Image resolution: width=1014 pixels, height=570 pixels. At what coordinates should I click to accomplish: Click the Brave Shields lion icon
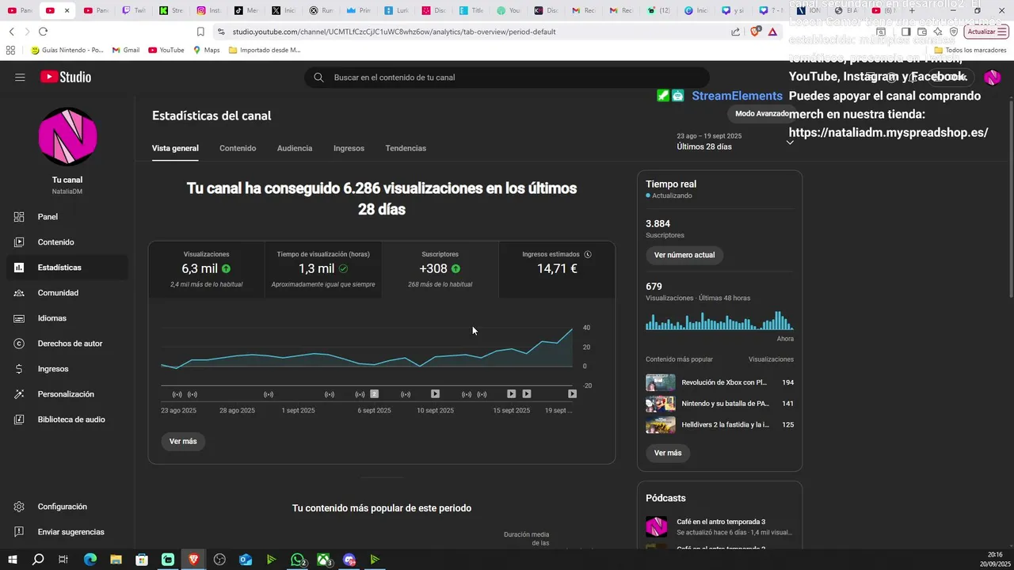[755, 32]
